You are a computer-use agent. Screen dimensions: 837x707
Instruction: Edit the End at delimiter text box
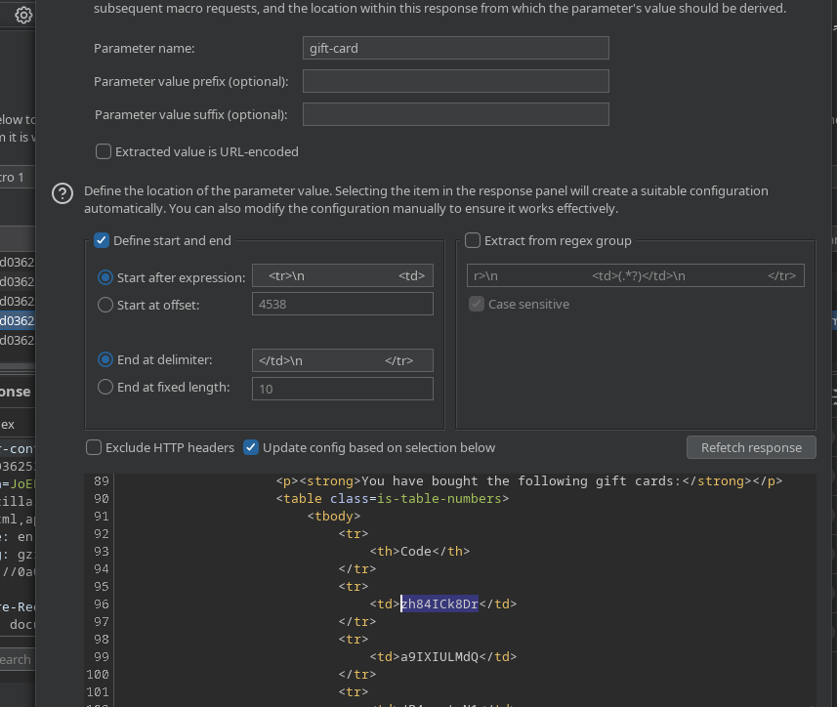coord(342,360)
